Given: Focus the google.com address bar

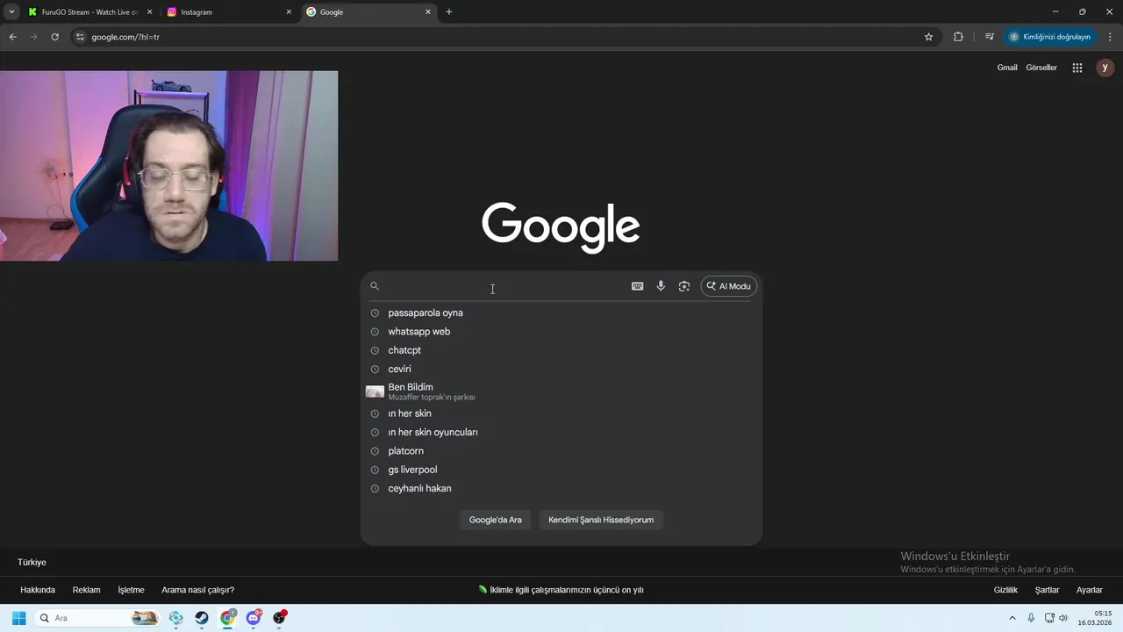Looking at the screenshot, I should (500, 37).
